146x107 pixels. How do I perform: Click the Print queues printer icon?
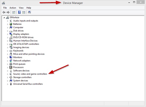point(11,64)
